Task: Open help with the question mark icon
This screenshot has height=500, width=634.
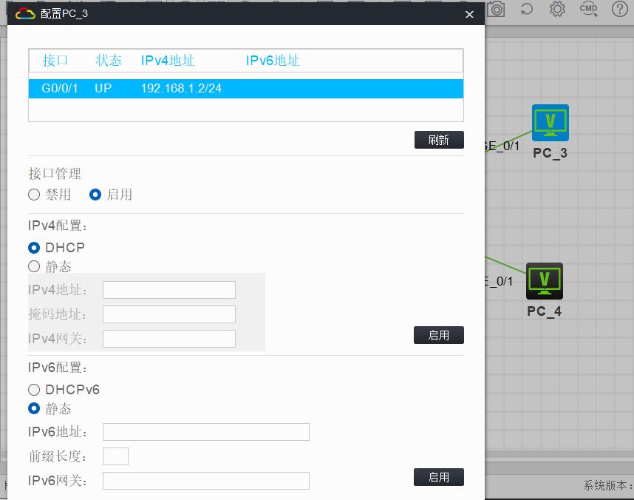Action: pos(619,9)
